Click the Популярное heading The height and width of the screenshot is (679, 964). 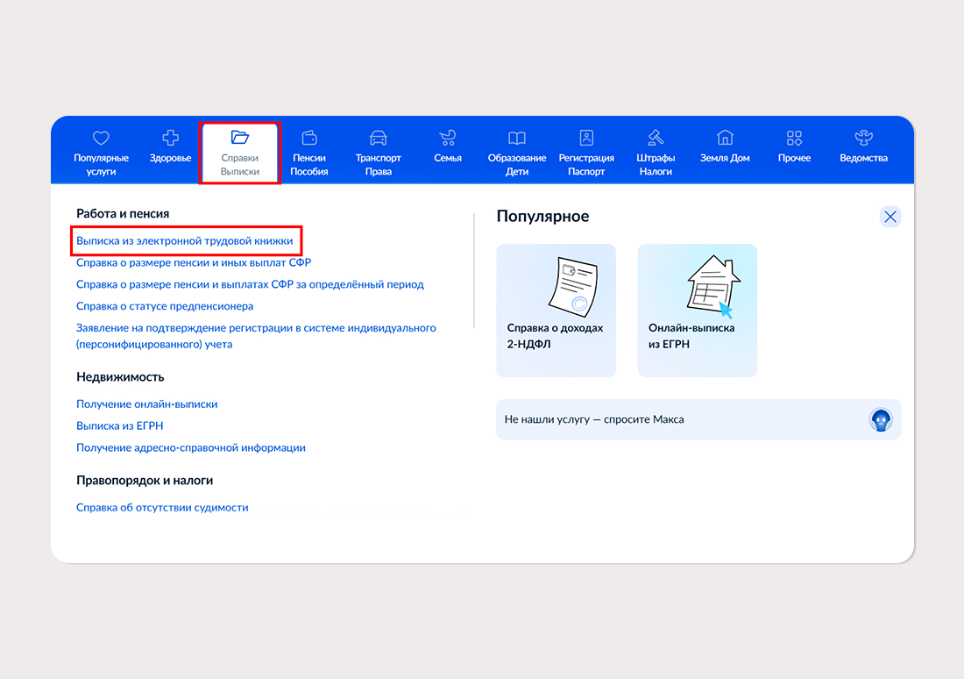pos(542,216)
